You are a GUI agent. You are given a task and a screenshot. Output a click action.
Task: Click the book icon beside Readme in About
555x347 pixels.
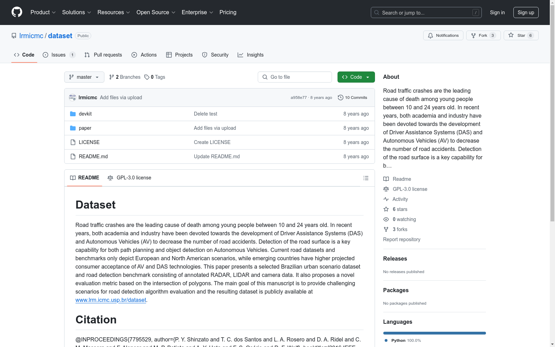click(386, 179)
